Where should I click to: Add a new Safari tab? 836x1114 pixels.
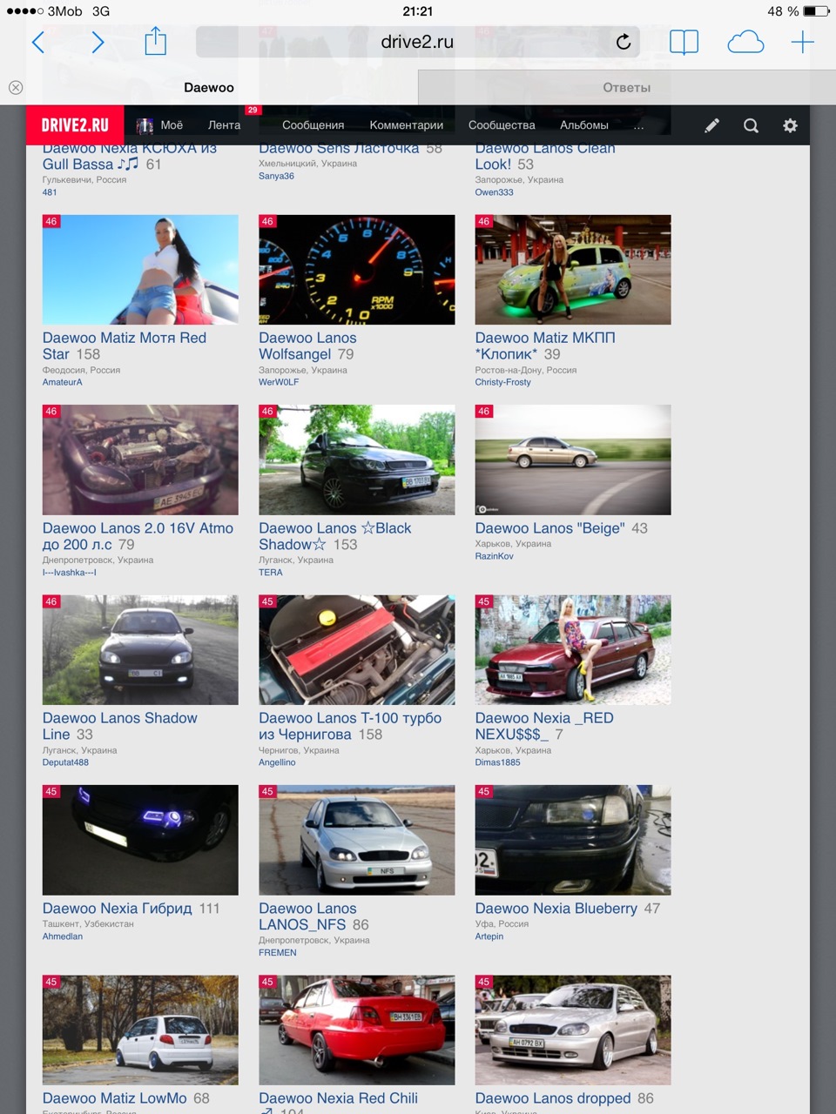pyautogui.click(x=802, y=42)
